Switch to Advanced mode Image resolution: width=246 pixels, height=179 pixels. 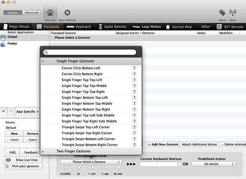(31, 13)
